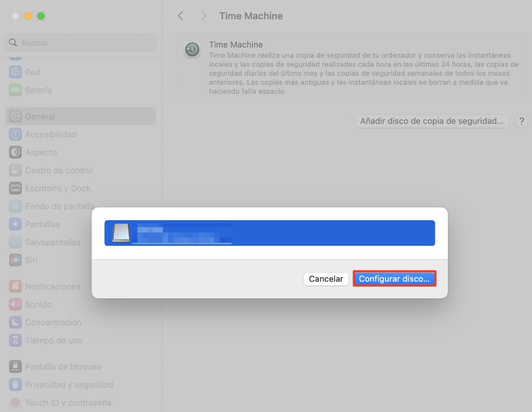Open Pantalla de bloqueo lock icon
This screenshot has width=532, height=412.
tap(15, 367)
